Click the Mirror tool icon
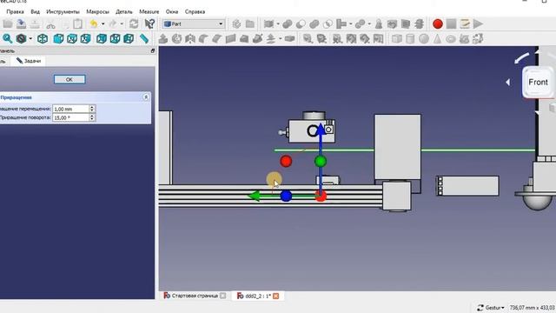Image resolution: width=556 pixels, height=313 pixels. point(190,38)
